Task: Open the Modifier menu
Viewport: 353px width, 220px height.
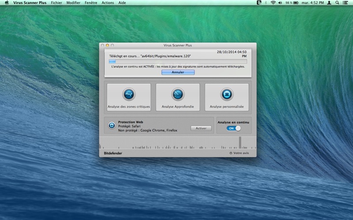Action: pyautogui.click(x=73, y=3)
